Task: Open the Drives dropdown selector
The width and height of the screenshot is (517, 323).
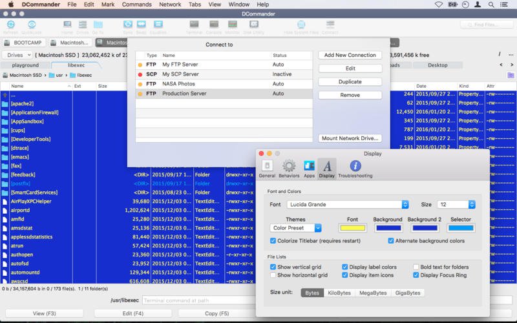Action: pos(16,56)
